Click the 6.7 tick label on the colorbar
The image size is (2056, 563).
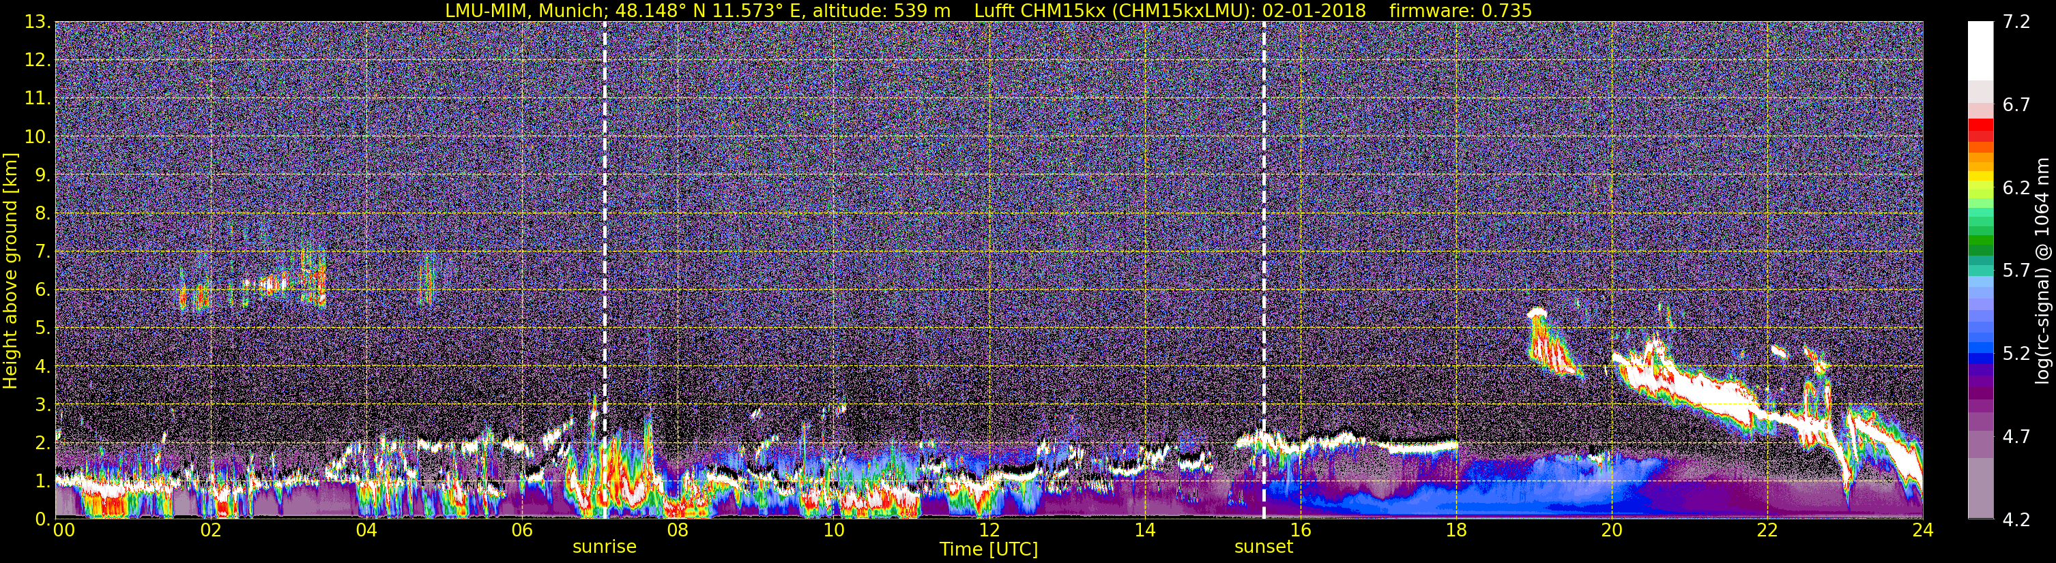(x=2016, y=104)
